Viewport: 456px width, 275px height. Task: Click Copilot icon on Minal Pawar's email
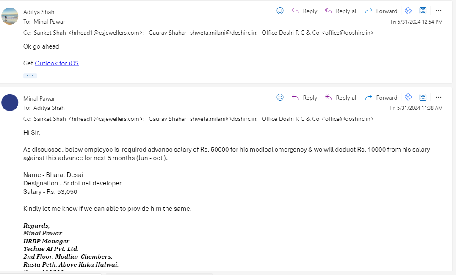(x=408, y=97)
